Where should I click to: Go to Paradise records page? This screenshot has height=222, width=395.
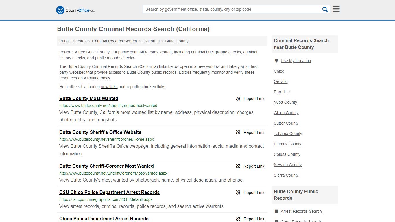click(x=282, y=92)
